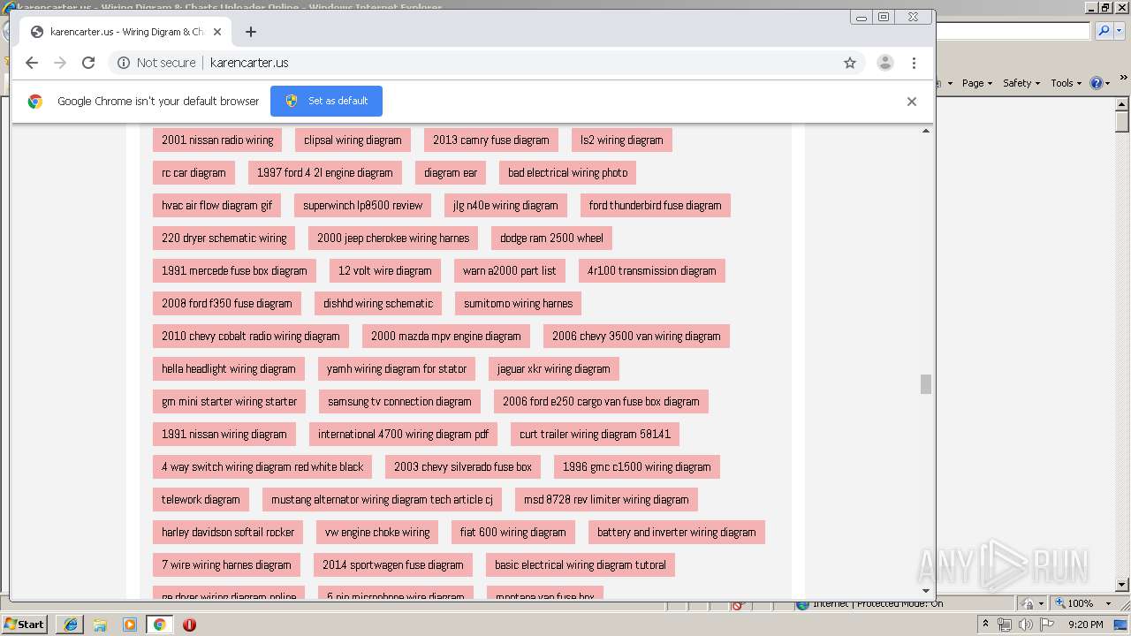
Task: Open dodge ram 2500 wheel link
Action: coord(551,238)
